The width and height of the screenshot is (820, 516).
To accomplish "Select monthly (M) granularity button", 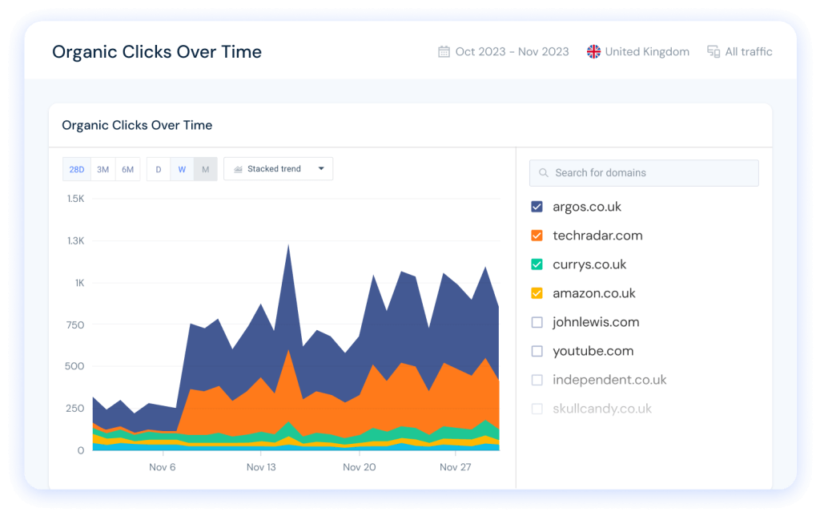I will coord(206,170).
